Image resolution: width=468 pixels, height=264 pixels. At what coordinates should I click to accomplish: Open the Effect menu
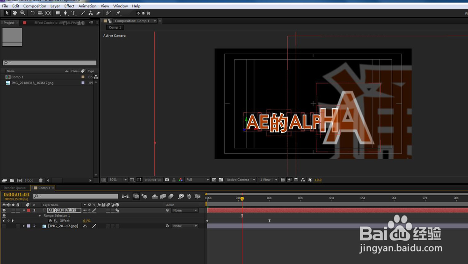(69, 6)
